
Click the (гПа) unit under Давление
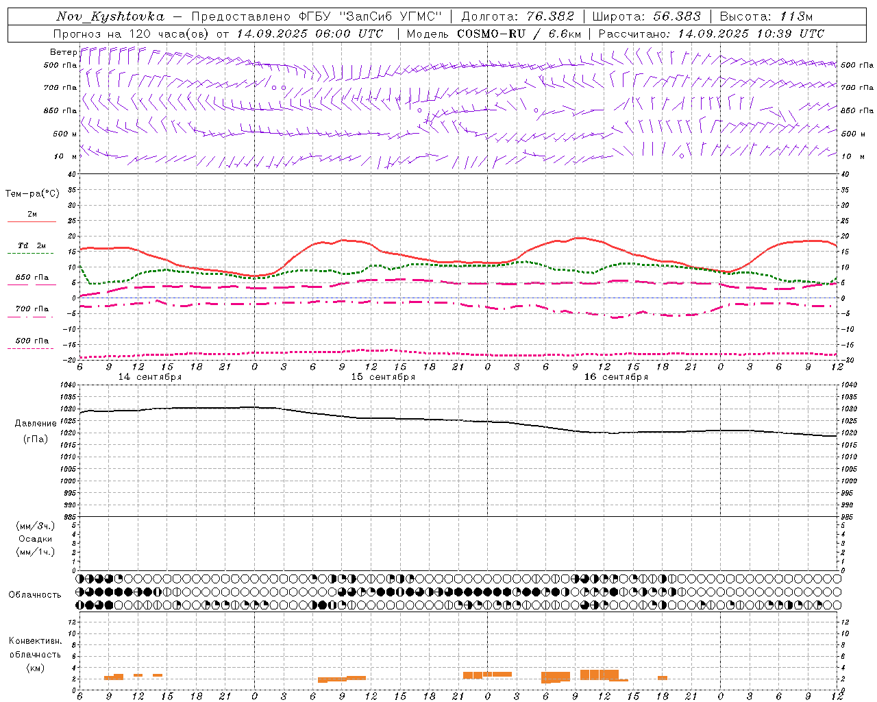pos(36,439)
